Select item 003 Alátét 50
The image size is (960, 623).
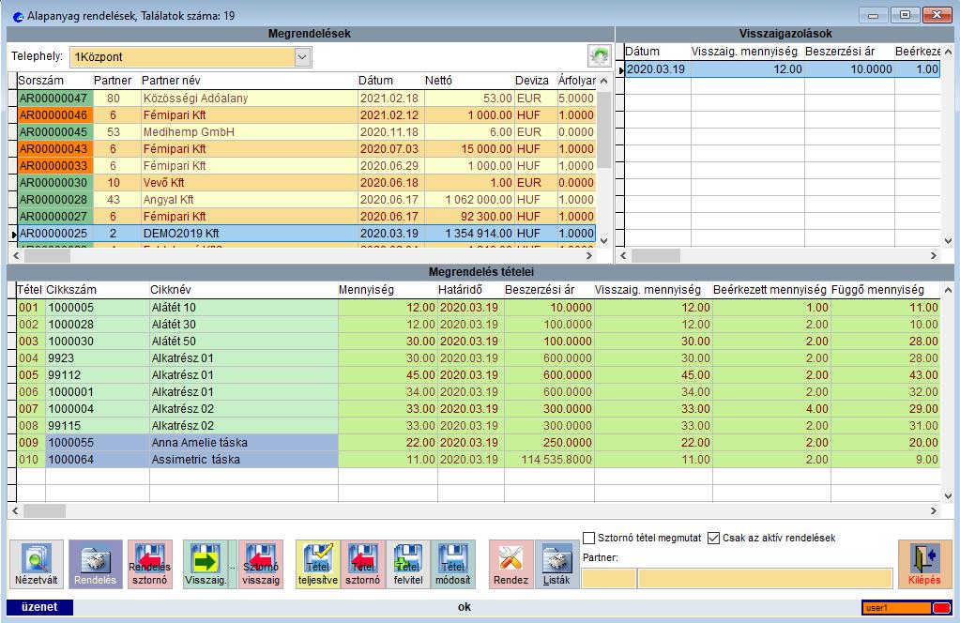pyautogui.click(x=479, y=342)
